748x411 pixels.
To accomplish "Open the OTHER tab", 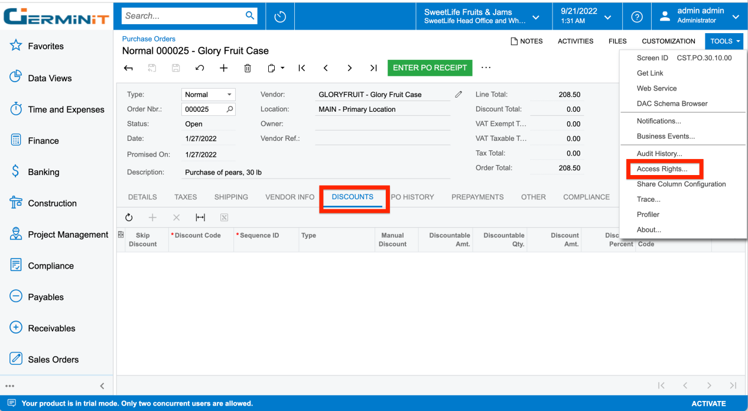I will 534,197.
